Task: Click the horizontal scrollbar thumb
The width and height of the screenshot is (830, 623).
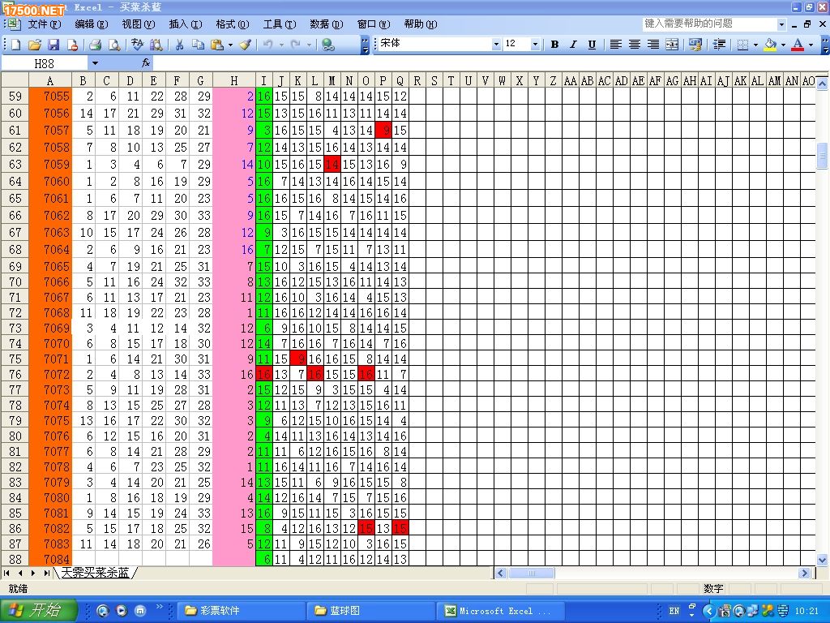Action: point(531,573)
